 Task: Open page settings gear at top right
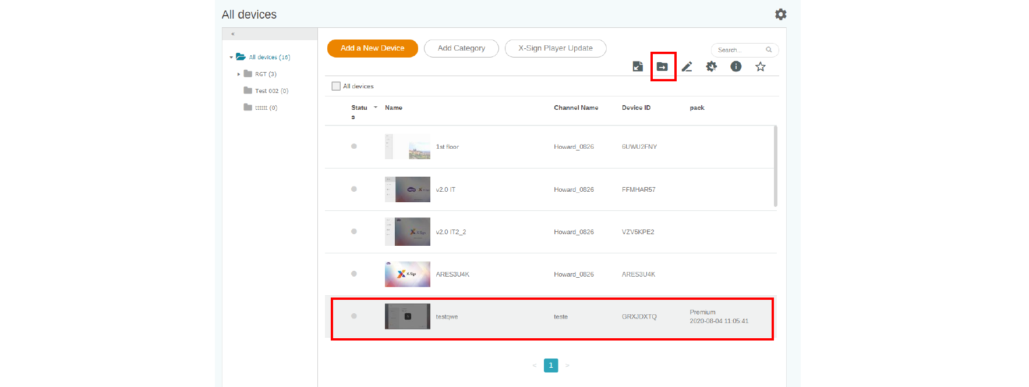click(781, 15)
